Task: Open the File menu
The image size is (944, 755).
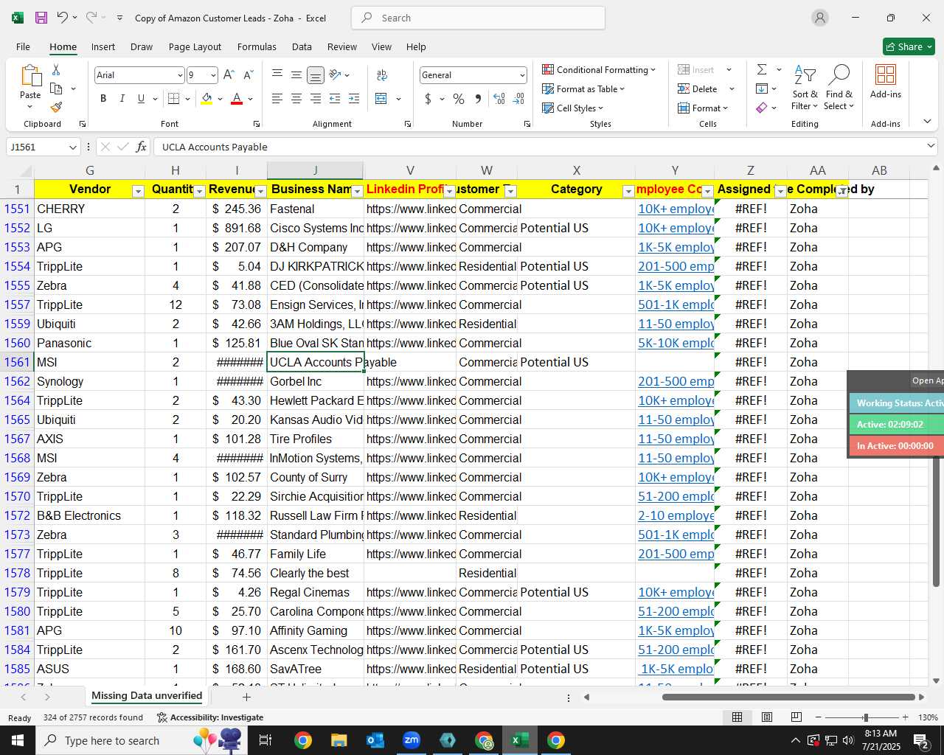Action: [23, 46]
